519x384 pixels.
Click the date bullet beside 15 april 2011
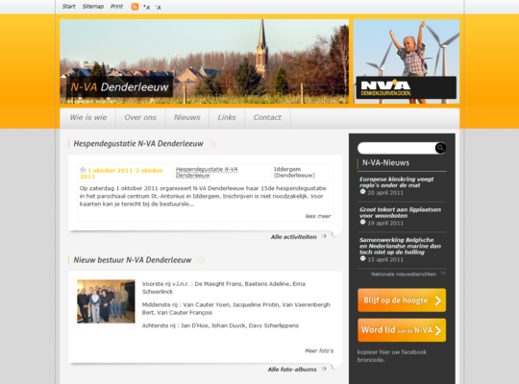(x=362, y=258)
